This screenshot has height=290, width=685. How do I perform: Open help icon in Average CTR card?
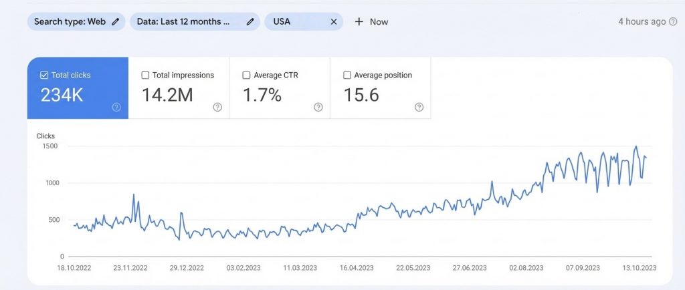click(x=318, y=107)
